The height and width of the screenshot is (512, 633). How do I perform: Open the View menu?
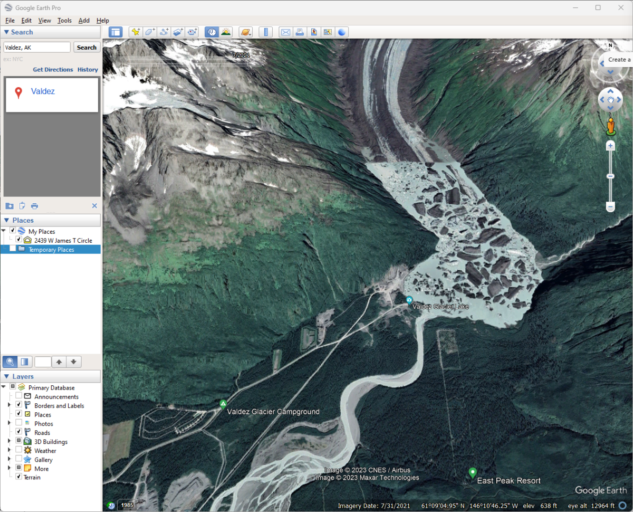45,21
